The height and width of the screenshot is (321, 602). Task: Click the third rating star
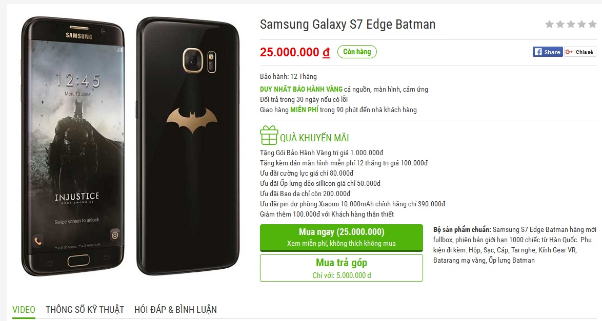(572, 24)
